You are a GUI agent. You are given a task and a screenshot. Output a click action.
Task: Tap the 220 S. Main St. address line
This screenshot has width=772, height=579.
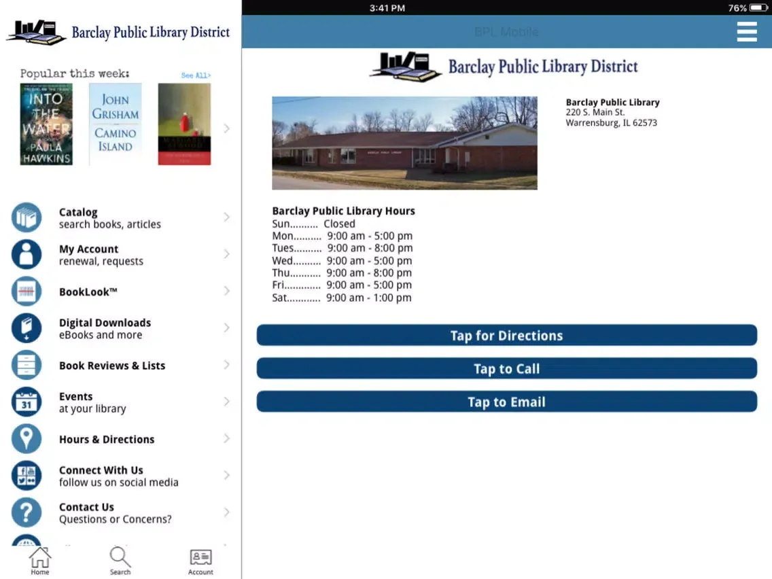pyautogui.click(x=595, y=112)
